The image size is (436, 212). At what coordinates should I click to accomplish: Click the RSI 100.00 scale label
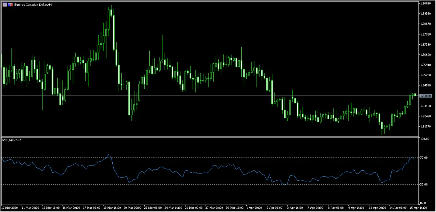(x=424, y=139)
